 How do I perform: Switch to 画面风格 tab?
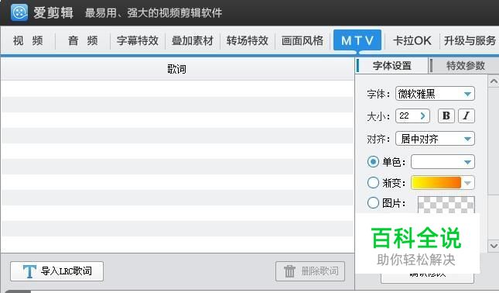point(302,41)
